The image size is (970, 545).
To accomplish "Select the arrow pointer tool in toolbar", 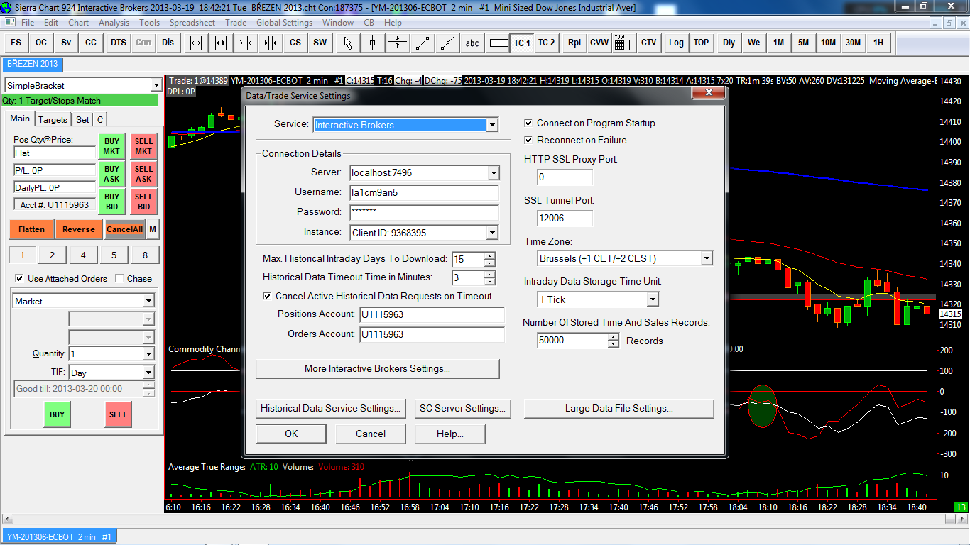I will pos(348,43).
